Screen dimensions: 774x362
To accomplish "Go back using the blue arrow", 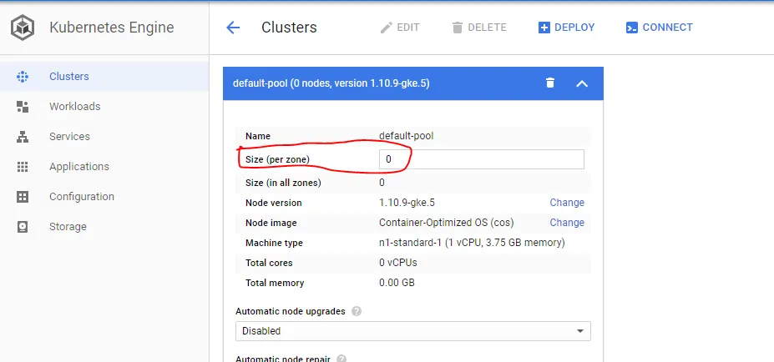I will coord(232,28).
